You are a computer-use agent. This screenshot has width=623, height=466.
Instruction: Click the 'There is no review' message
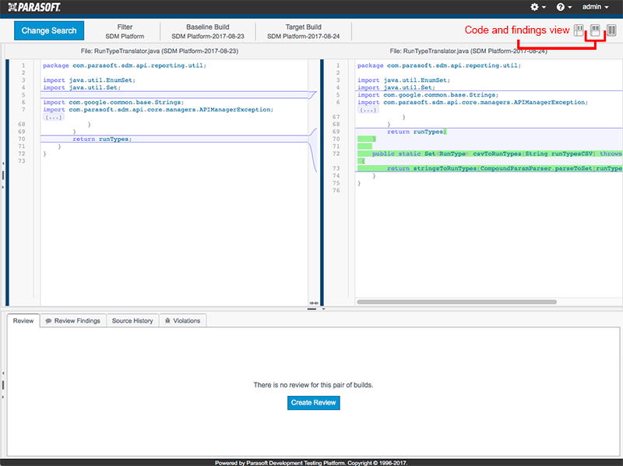coord(314,385)
